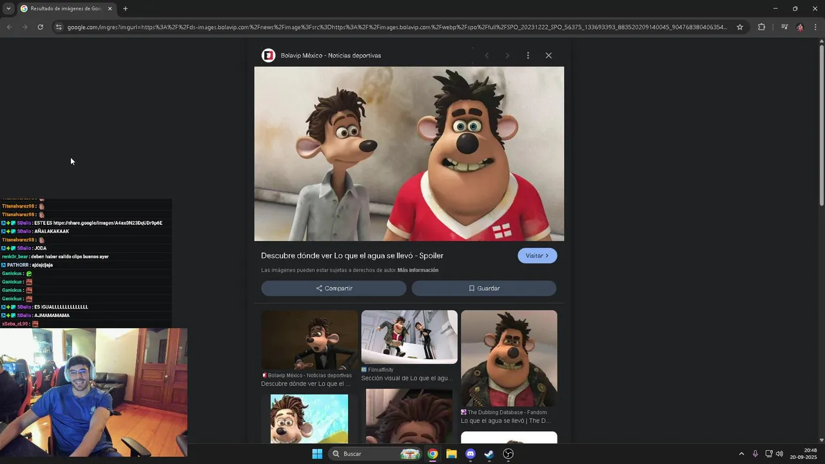Screen dimensions: 825x464
Task: Open the Más información copyright link
Action: tap(418, 270)
